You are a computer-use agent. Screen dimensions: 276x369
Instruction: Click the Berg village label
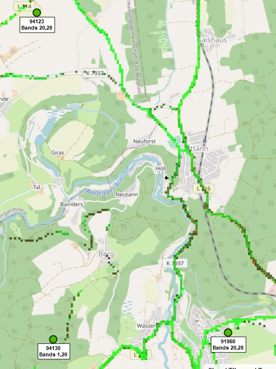coord(107,254)
